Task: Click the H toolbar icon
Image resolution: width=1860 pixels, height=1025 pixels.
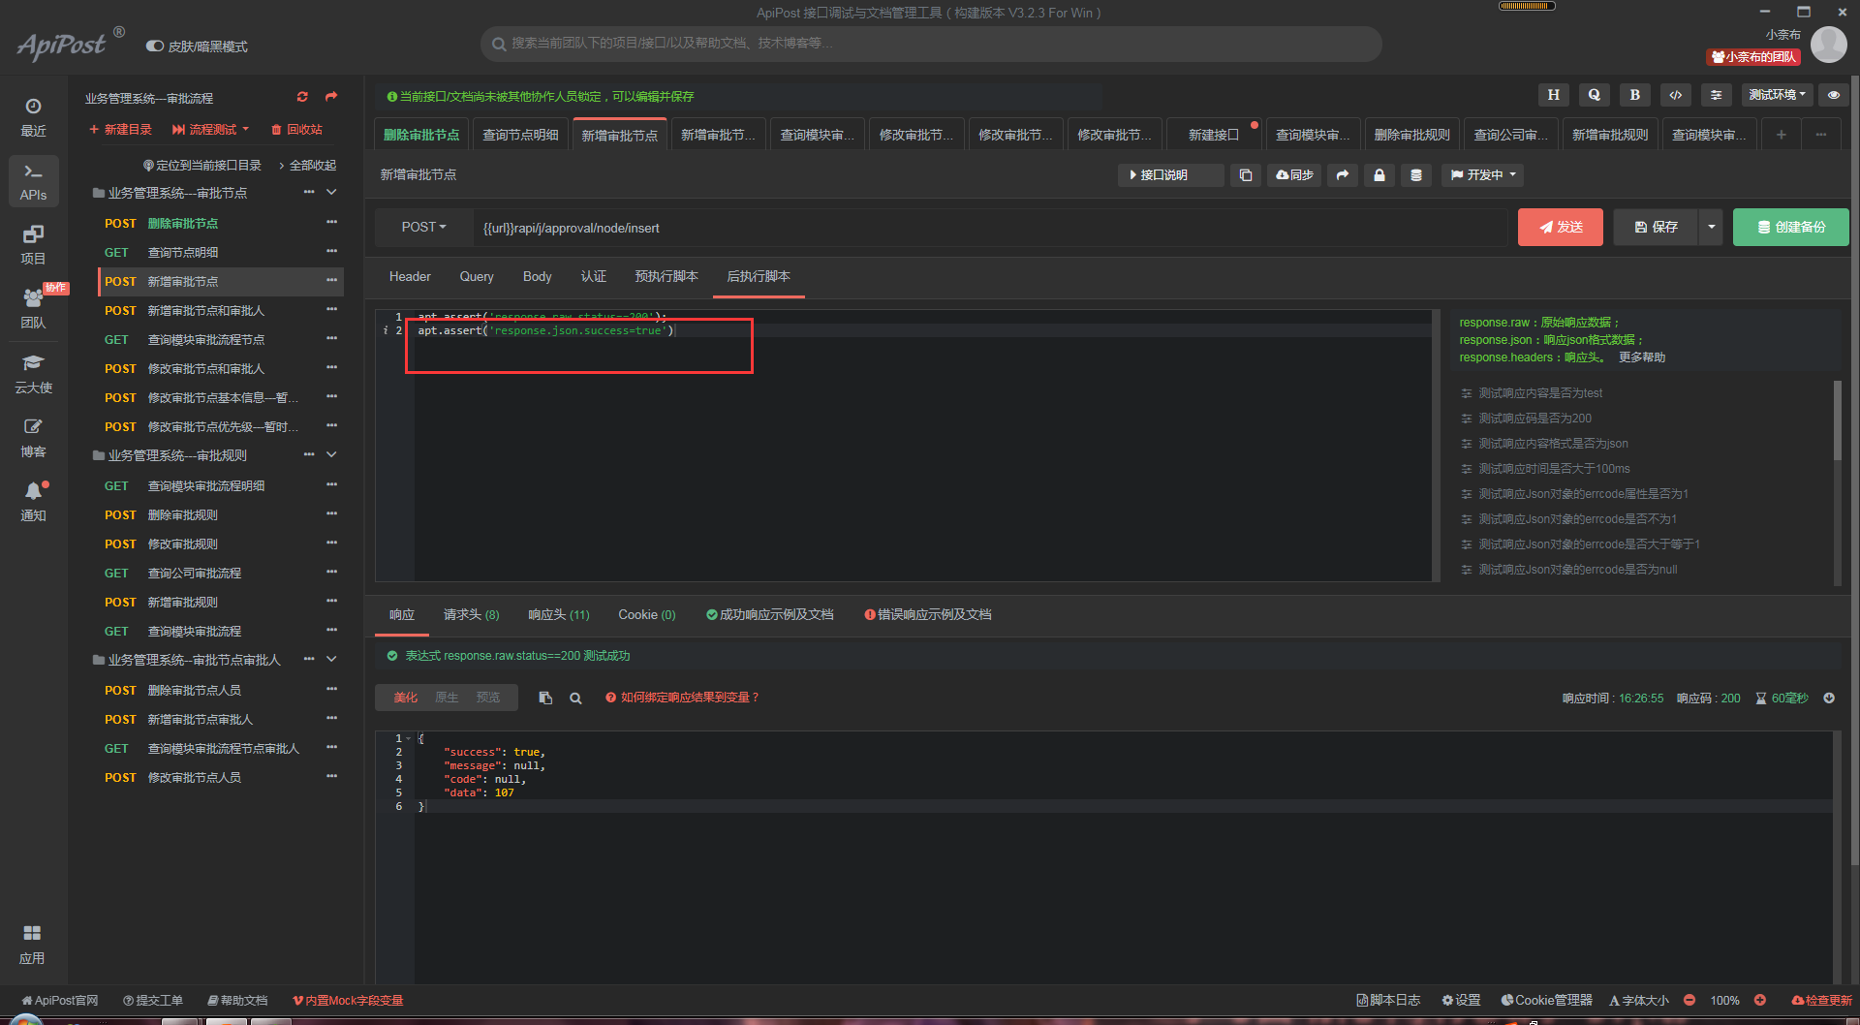Action: (1554, 95)
